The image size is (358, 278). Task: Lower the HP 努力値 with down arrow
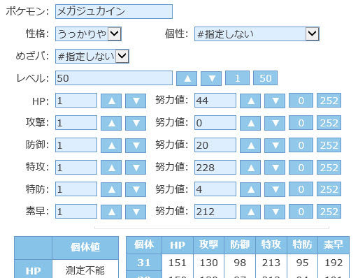click(275, 101)
